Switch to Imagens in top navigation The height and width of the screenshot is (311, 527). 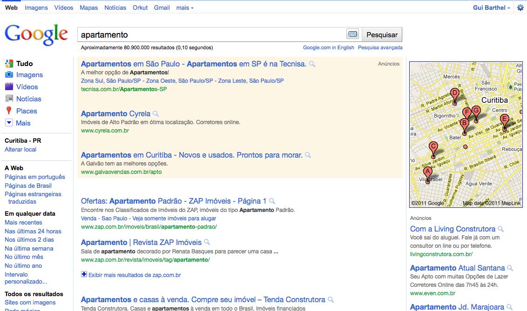(36, 7)
